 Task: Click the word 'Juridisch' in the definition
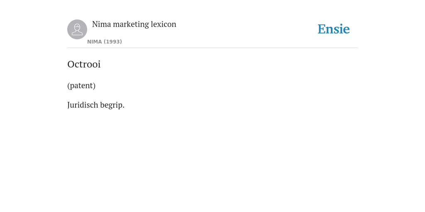point(83,105)
